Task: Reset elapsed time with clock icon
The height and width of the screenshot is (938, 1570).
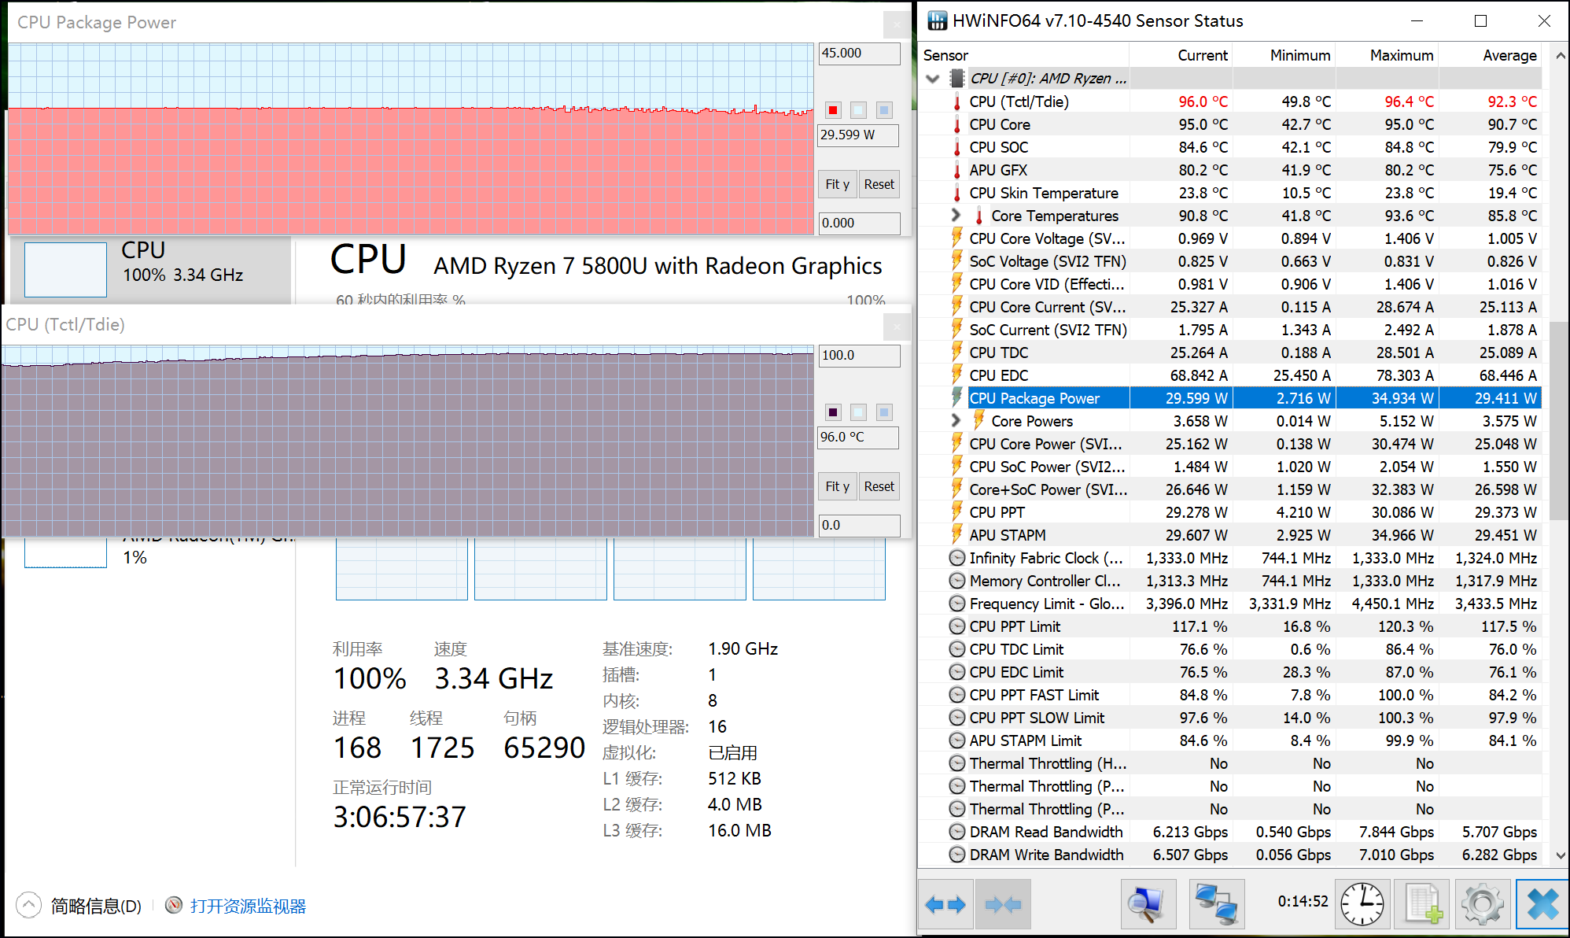Action: [1362, 904]
